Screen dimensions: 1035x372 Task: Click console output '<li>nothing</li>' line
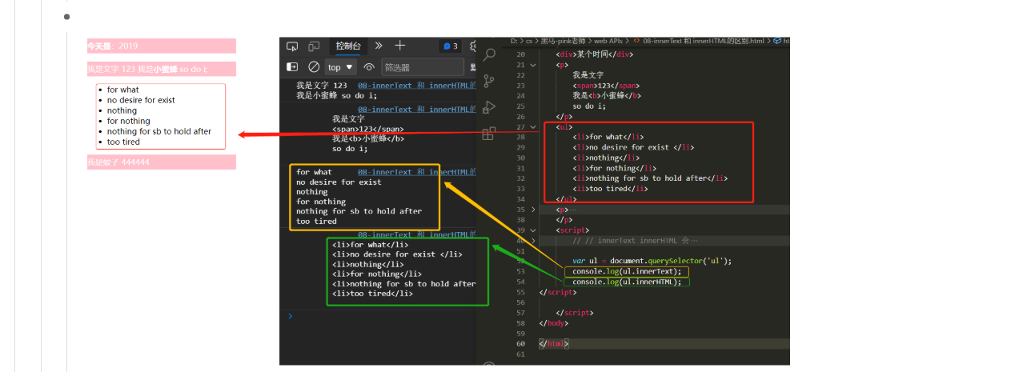point(368,264)
